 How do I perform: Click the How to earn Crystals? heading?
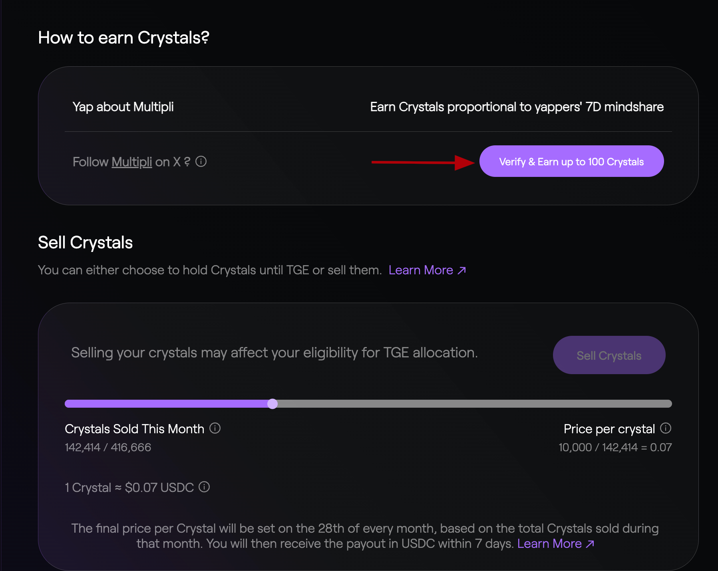[123, 38]
